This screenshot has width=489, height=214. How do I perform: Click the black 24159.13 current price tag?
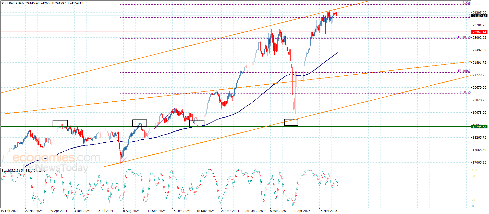pos(479,16)
